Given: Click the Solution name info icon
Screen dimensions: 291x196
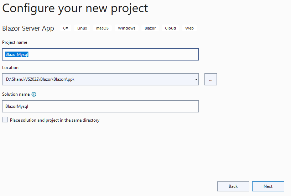Looking at the screenshot, I should coord(34,94).
